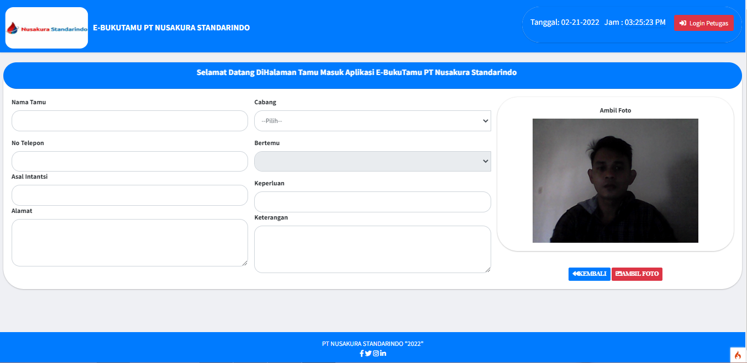Click the back arrows icon on KEMBALI button
This screenshot has height=363, width=747.
tap(576, 274)
